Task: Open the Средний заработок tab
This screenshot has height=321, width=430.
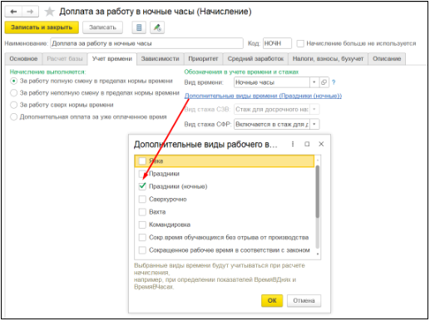Action: coord(255,59)
